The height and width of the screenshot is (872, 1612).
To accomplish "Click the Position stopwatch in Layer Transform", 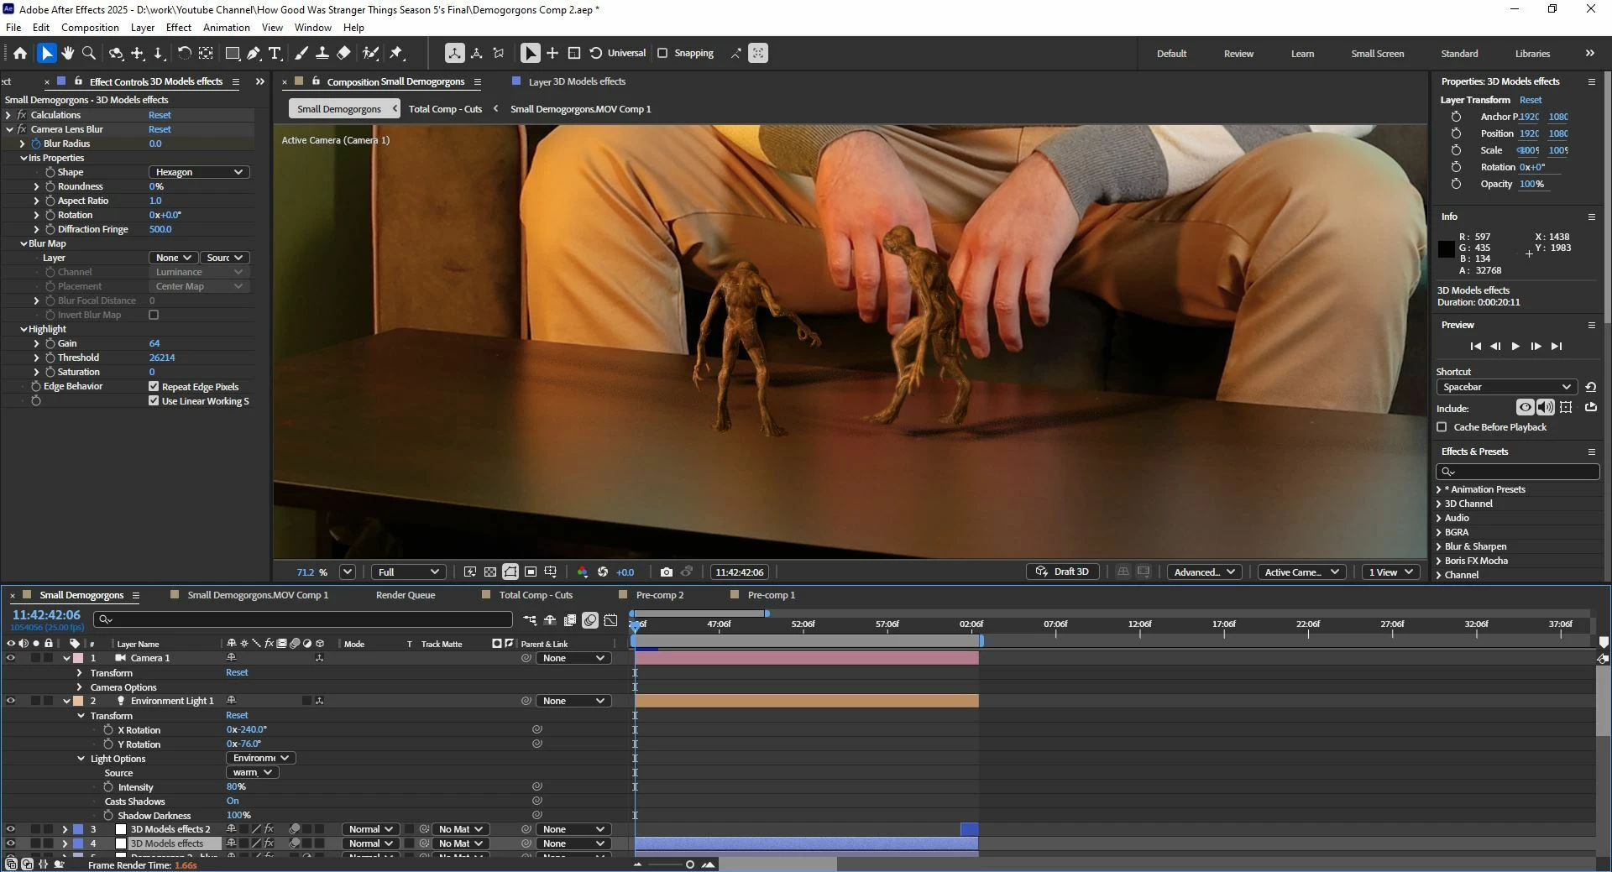I will tap(1456, 133).
